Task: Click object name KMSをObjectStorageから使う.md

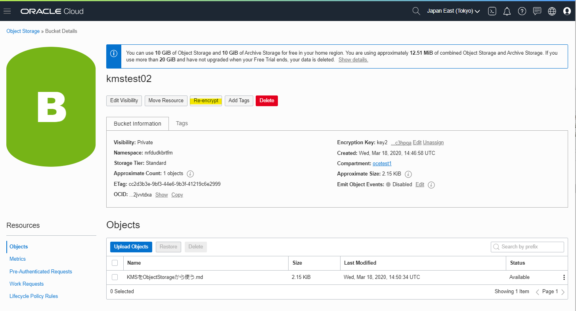Action: click(165, 277)
